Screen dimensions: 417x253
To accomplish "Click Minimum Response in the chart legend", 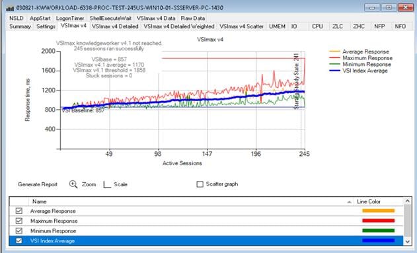I will [367, 64].
